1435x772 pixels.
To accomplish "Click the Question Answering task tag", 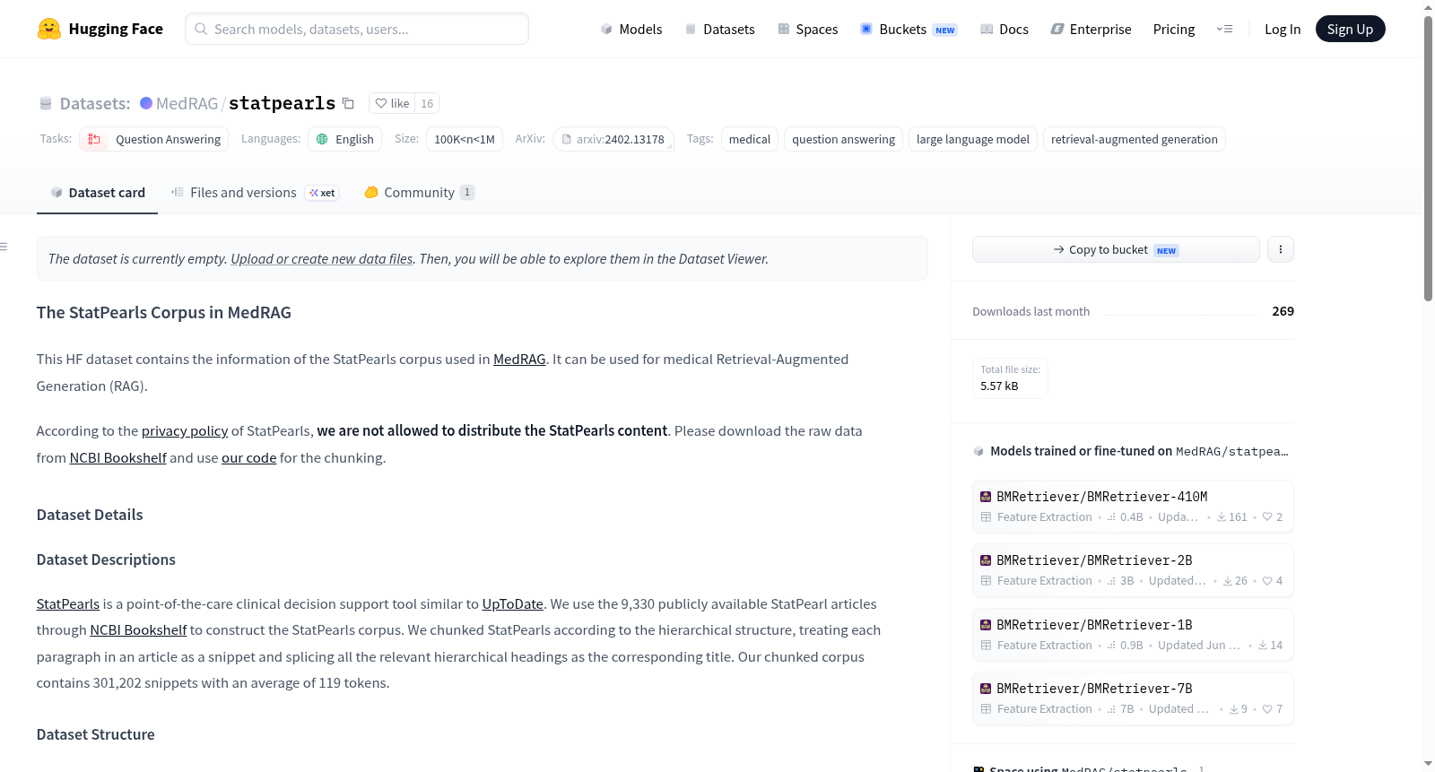I will (x=154, y=139).
